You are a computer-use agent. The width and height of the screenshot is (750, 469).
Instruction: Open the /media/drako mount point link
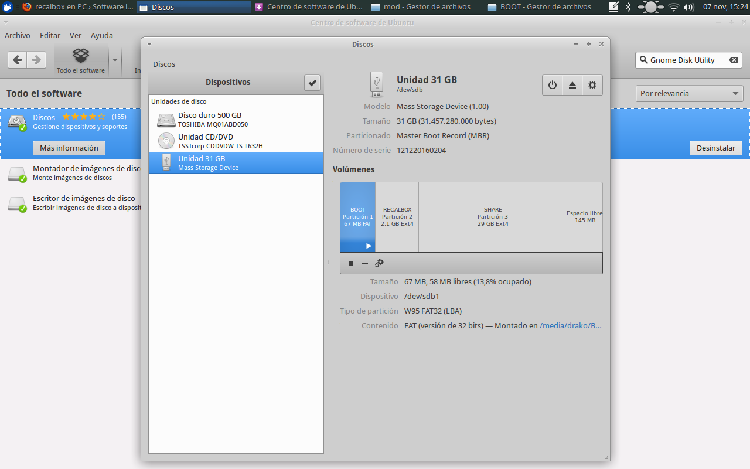[571, 325]
